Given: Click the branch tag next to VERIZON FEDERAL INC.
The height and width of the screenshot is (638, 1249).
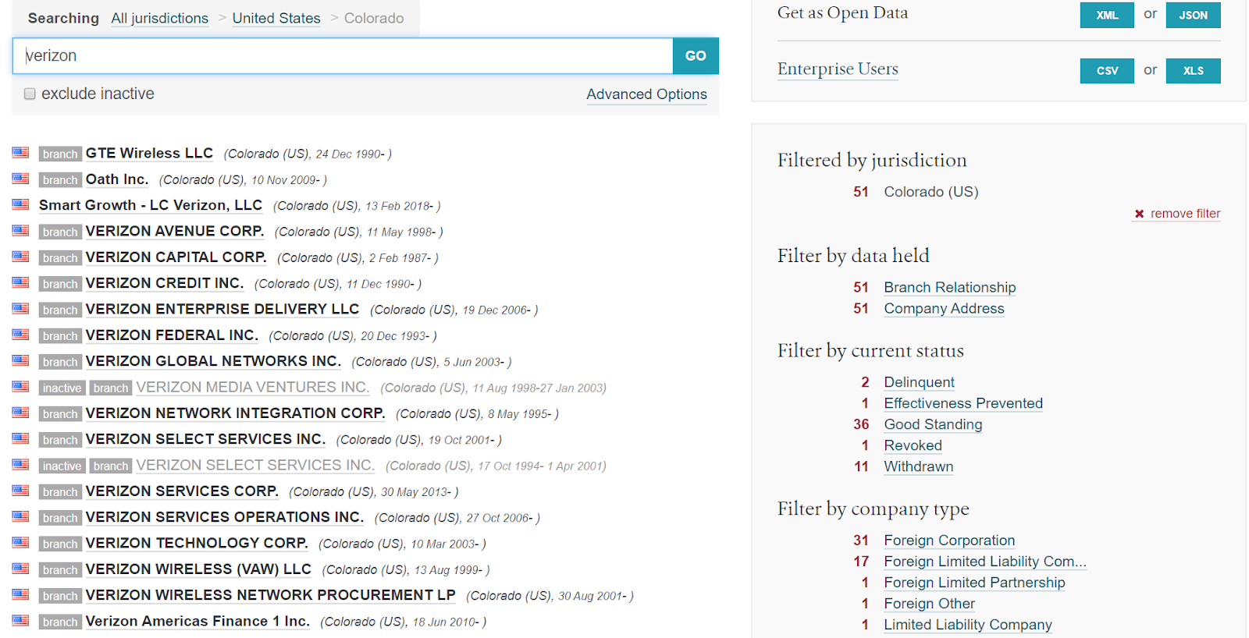Looking at the screenshot, I should [60, 335].
